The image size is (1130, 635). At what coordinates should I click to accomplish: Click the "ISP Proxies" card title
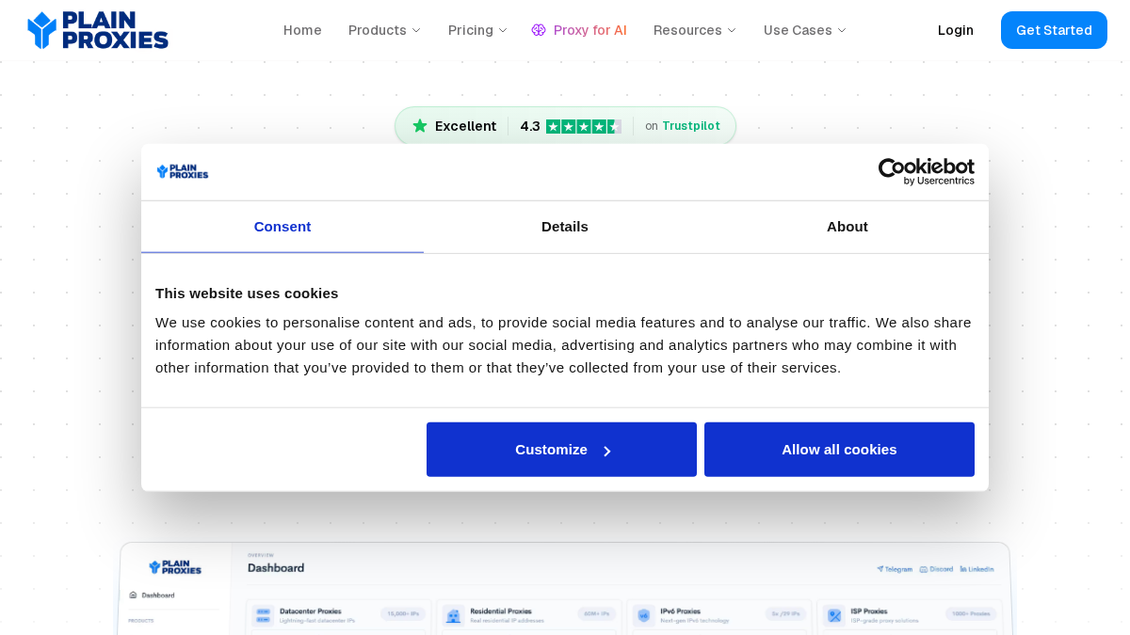click(x=869, y=611)
